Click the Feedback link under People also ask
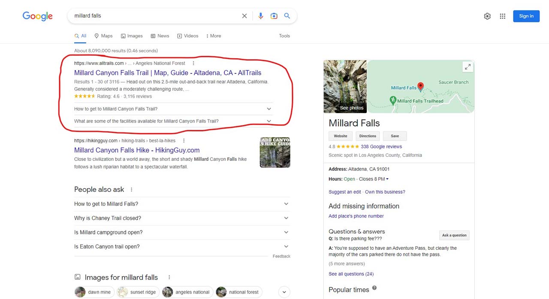Image resolution: width=549 pixels, height=299 pixels. 281,256
